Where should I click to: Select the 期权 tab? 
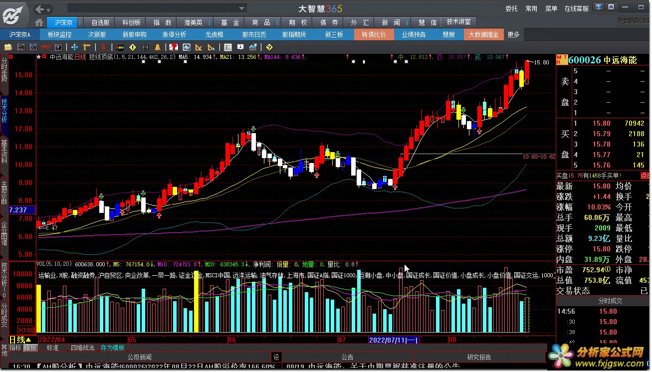(298, 22)
